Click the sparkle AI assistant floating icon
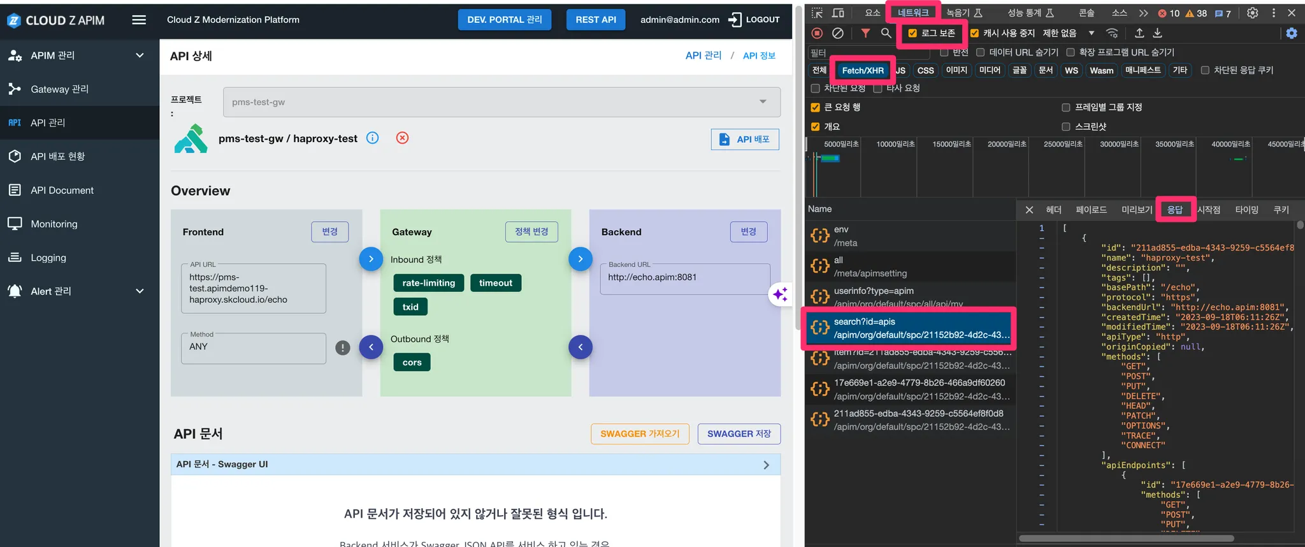 coord(781,294)
